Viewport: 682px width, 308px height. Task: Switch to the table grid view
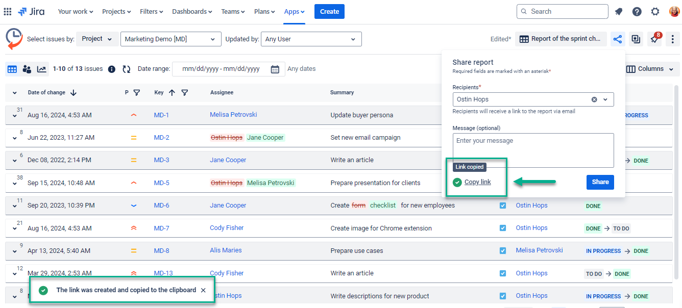12,69
